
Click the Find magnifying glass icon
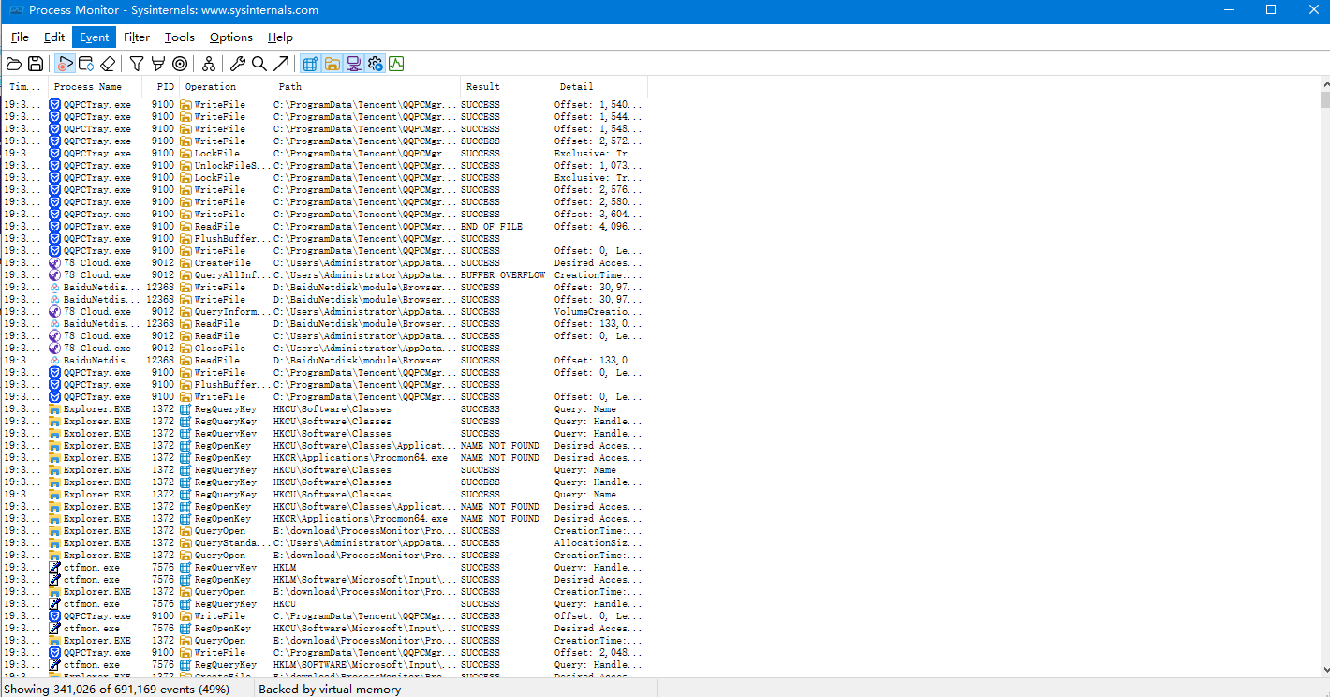click(259, 64)
